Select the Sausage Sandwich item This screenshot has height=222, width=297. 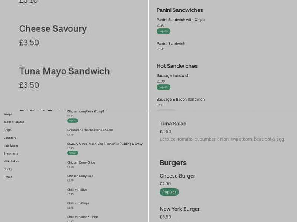pyautogui.click(x=173, y=75)
